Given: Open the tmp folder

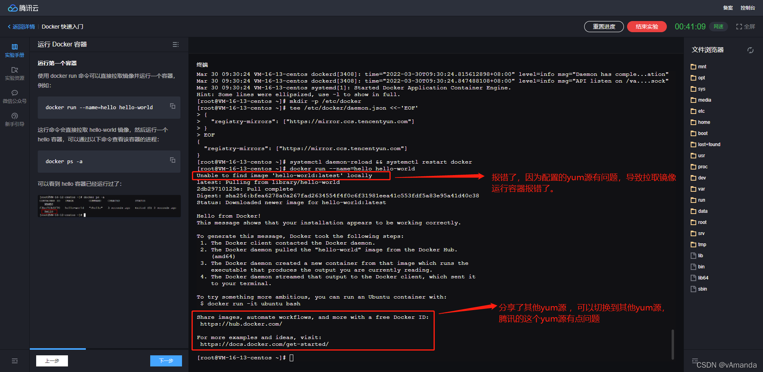Looking at the screenshot, I should (x=698, y=245).
